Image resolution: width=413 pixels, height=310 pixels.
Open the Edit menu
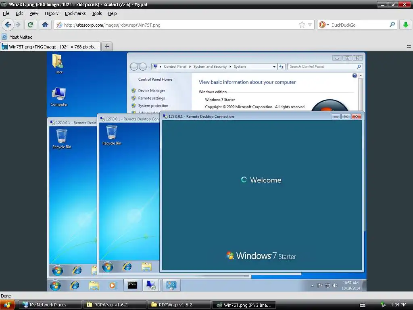pos(19,13)
